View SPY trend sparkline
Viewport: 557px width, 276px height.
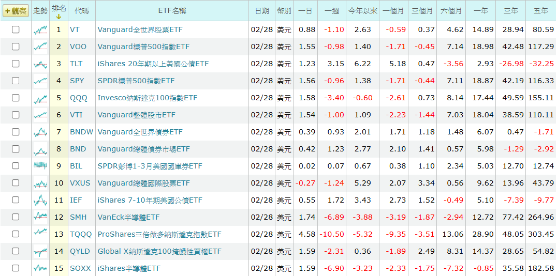40,81
